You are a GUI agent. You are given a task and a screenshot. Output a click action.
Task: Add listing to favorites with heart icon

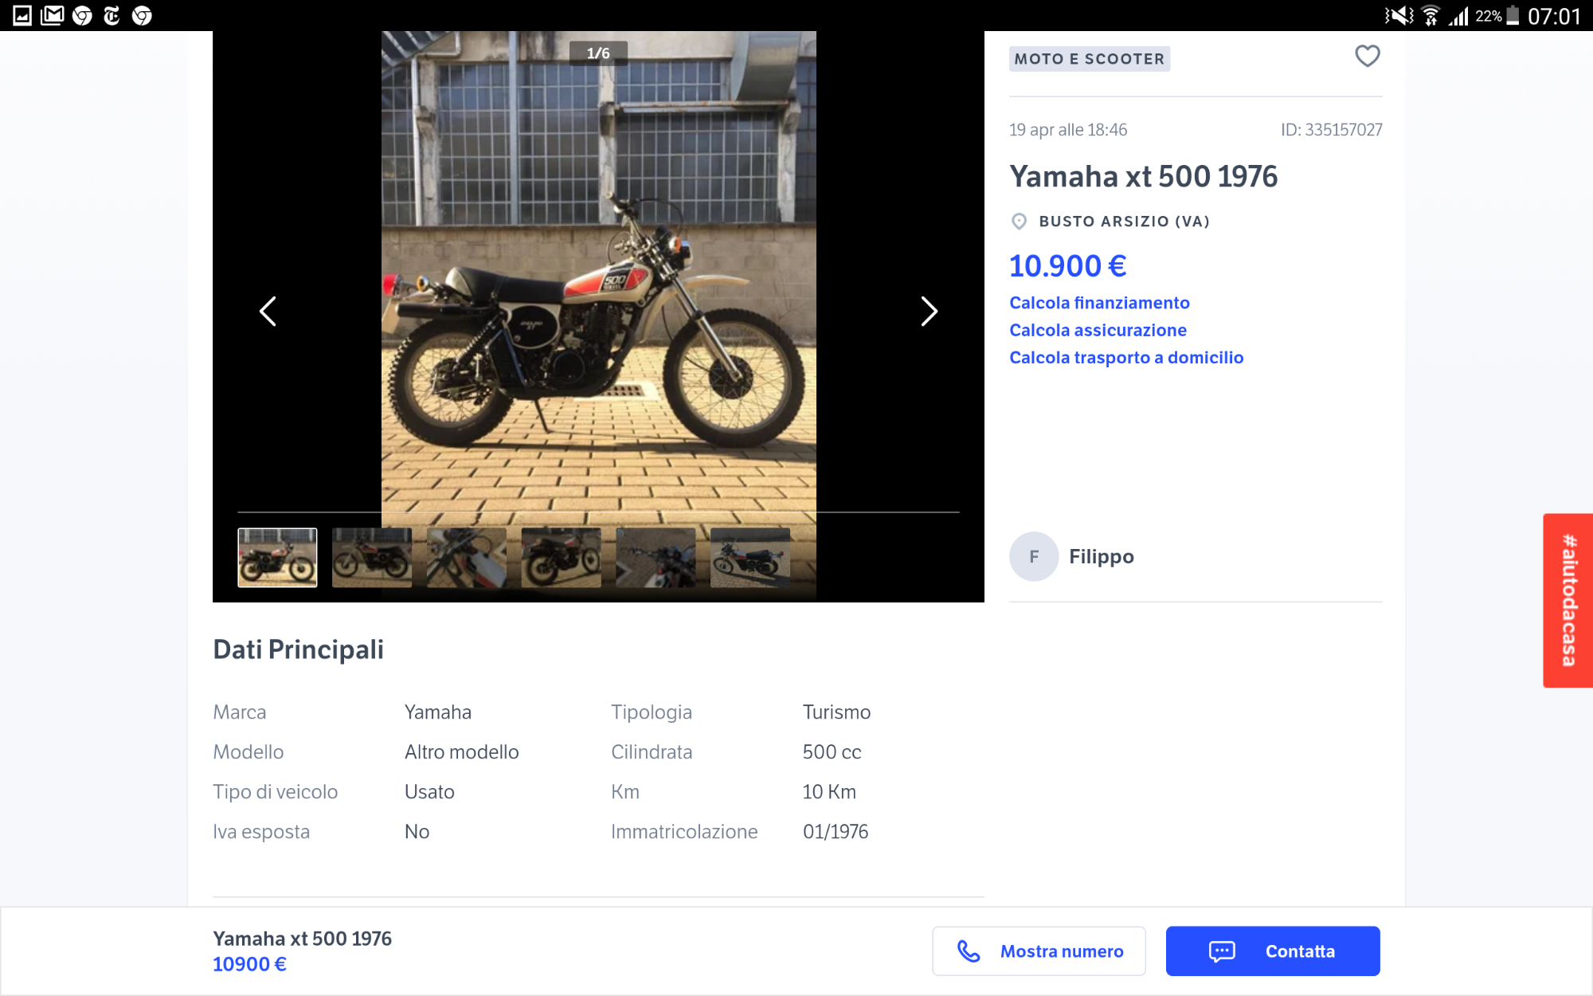(x=1367, y=57)
